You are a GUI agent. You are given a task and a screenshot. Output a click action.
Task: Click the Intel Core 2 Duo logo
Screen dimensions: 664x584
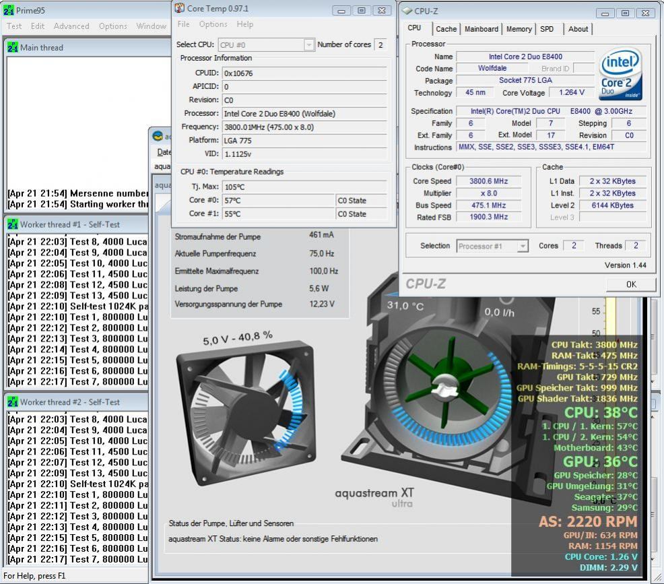[620, 74]
